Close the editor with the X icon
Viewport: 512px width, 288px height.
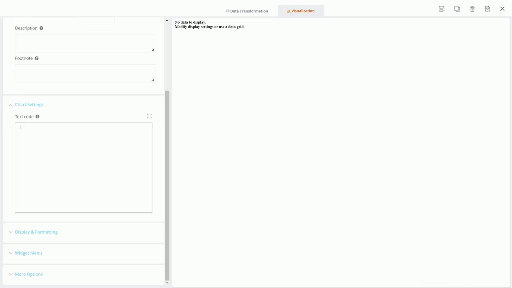(502, 9)
